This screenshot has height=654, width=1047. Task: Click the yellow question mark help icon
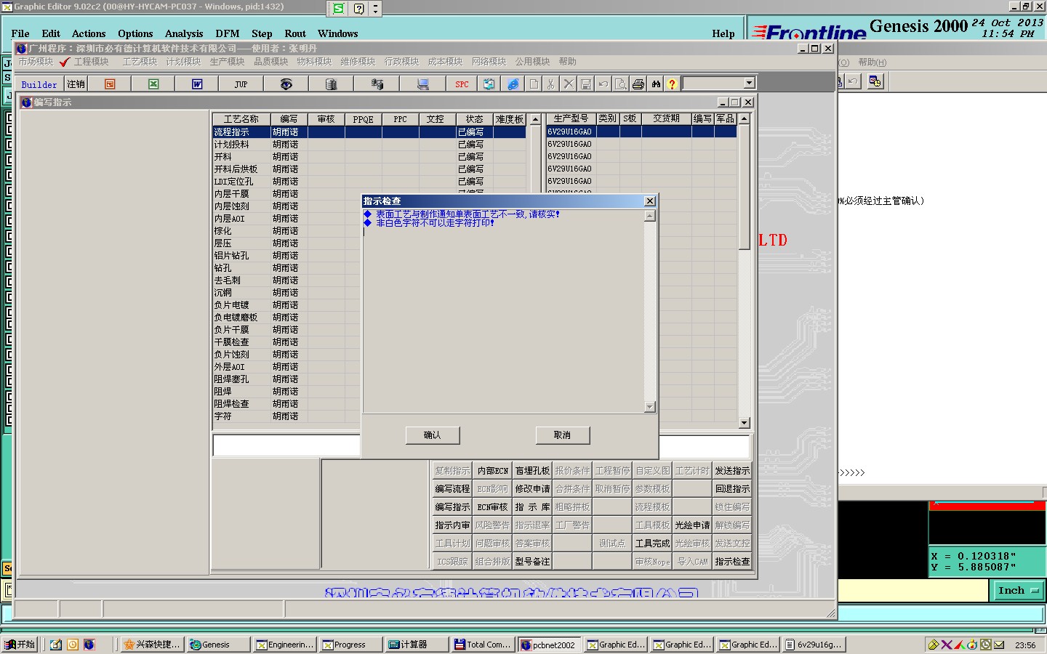point(673,84)
